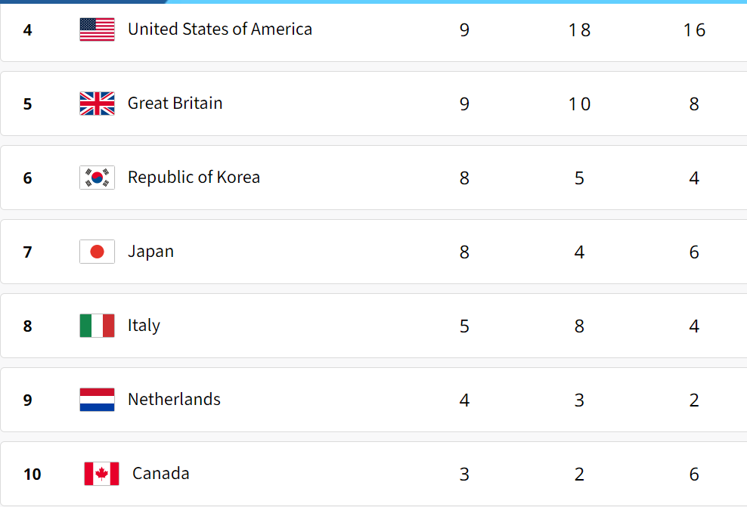Select the Republic of Korea country name
747x507 pixels.
[194, 177]
